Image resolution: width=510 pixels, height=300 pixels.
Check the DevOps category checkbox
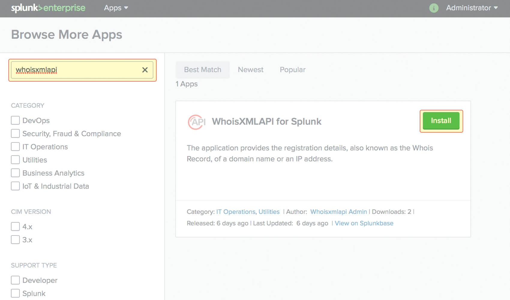click(x=15, y=120)
